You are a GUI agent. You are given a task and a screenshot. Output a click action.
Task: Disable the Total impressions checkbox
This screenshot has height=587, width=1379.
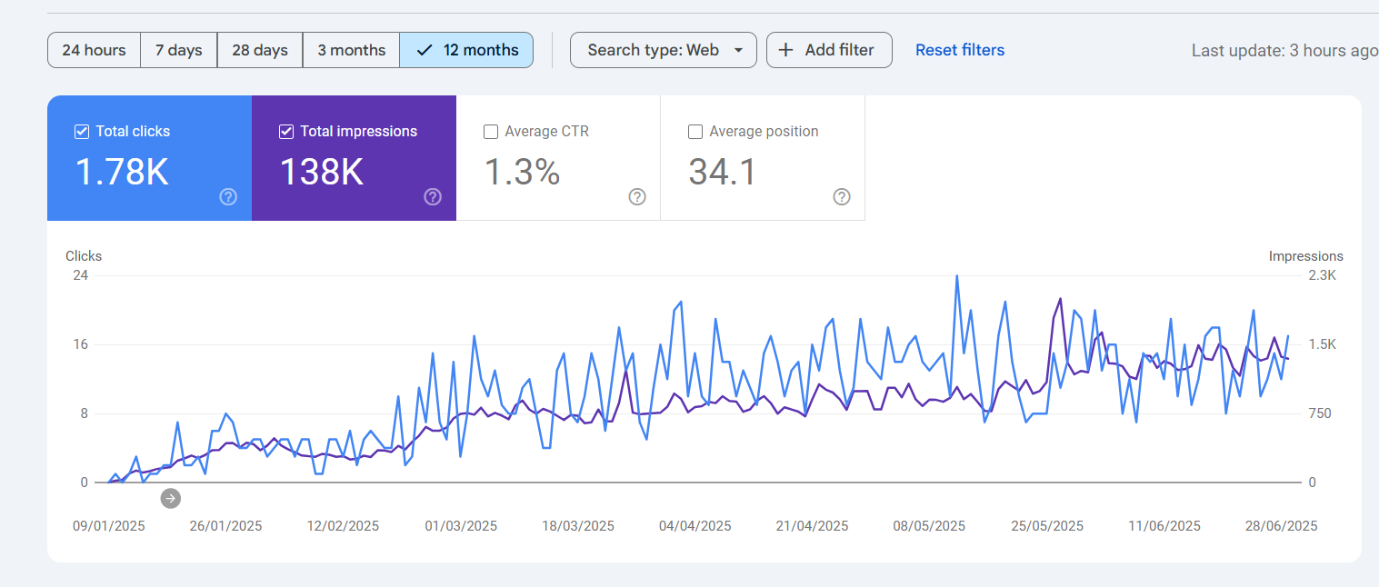[x=286, y=132]
